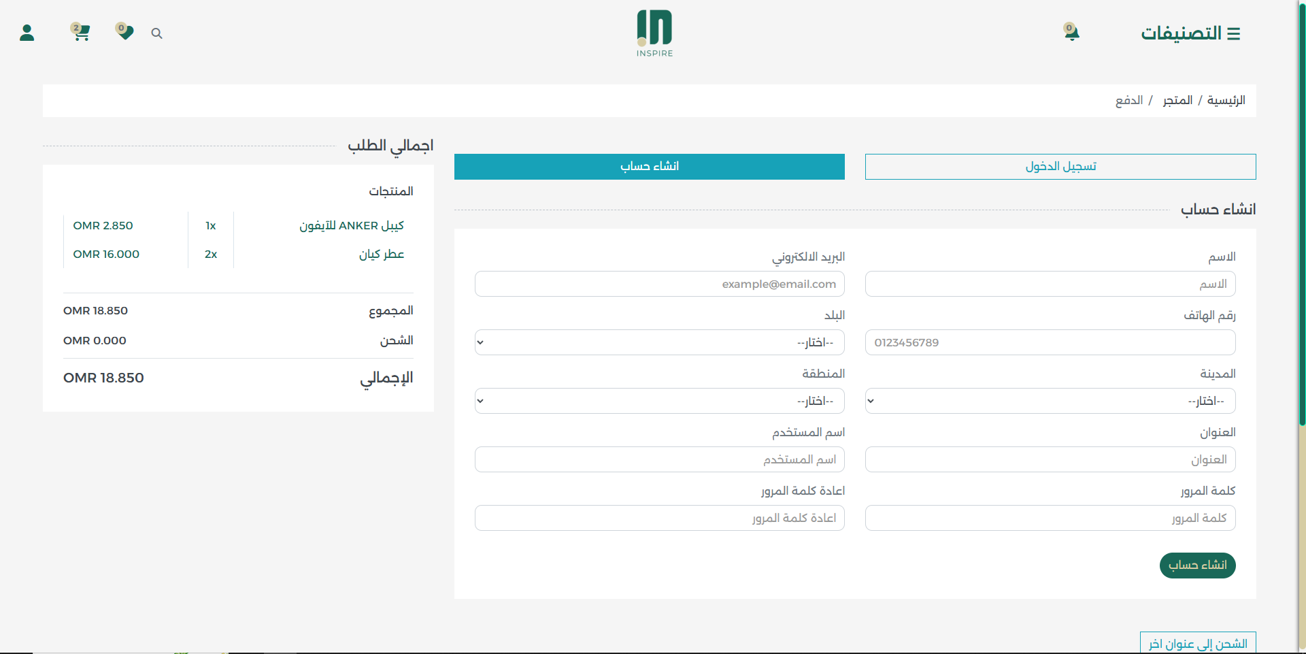Click the كلمة المرور password field
The image size is (1306, 654).
pos(1050,518)
